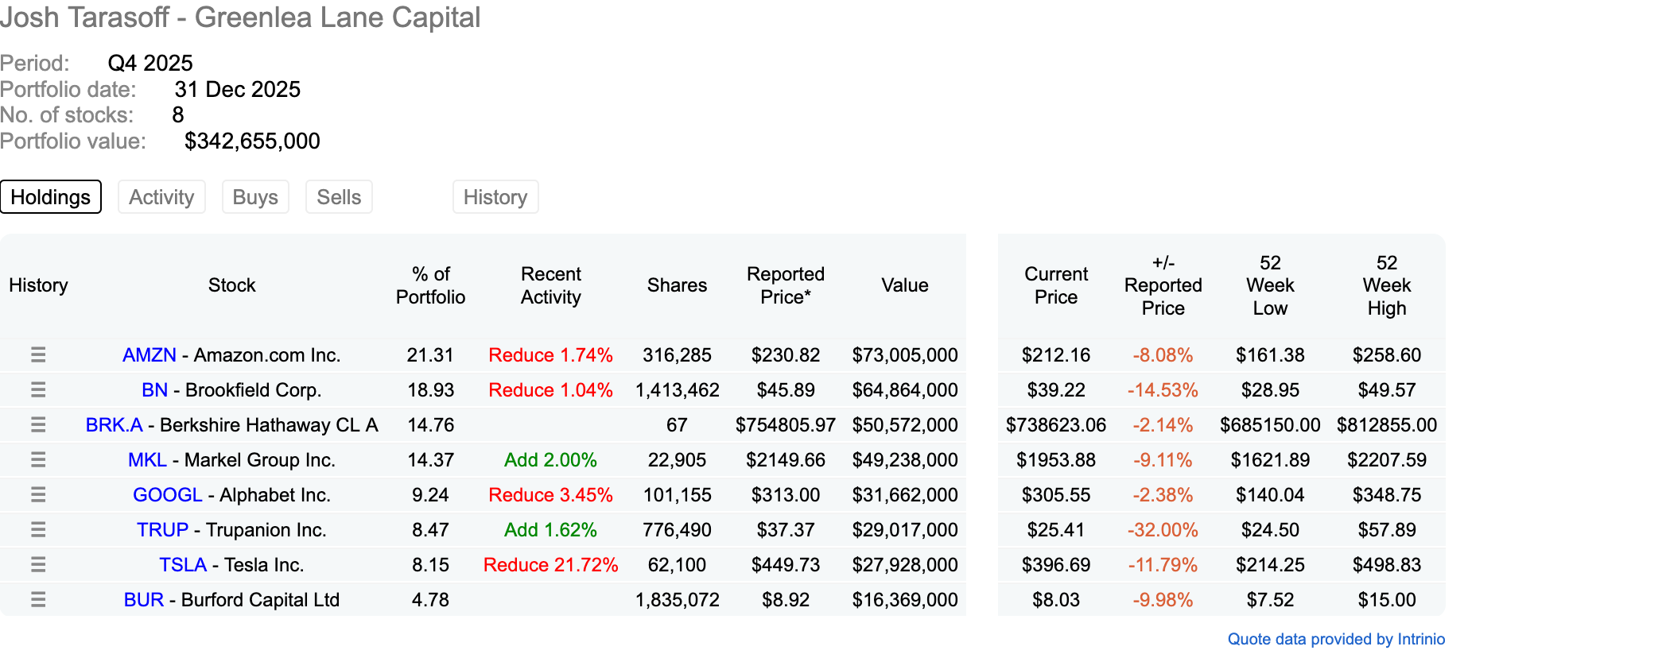The width and height of the screenshot is (1670, 658).
Task: Select the Holdings tab
Action: coord(51,197)
